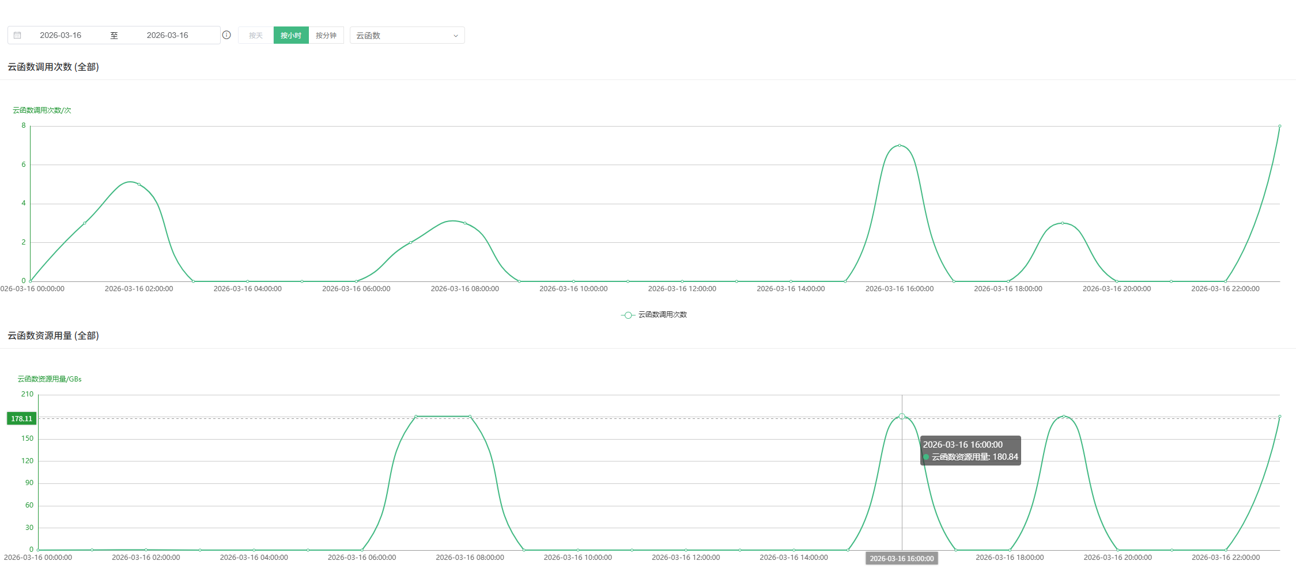Click the 178.11 y-axis value marker
This screenshot has height=576, width=1296.
(21, 418)
